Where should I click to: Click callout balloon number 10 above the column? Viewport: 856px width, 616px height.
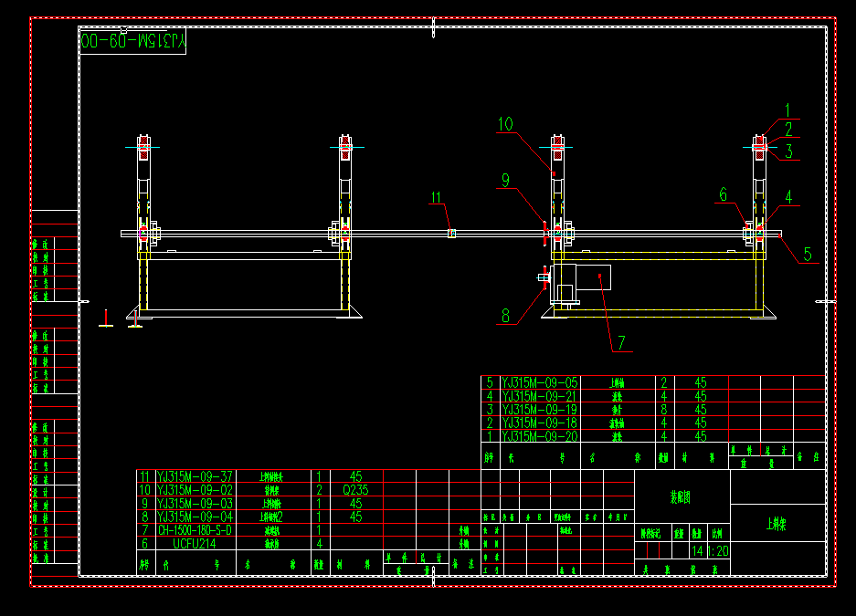tap(504, 124)
